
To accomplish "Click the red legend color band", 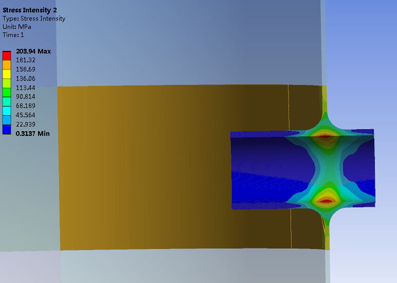I will 7,56.
